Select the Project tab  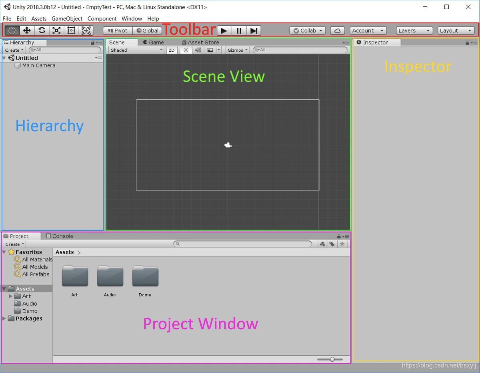point(21,236)
